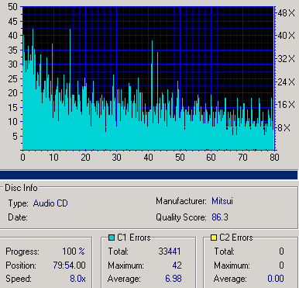Click the dark blue progress bar

(149, 175)
